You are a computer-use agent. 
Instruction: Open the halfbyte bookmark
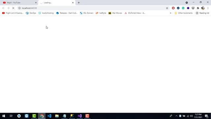[101, 13]
